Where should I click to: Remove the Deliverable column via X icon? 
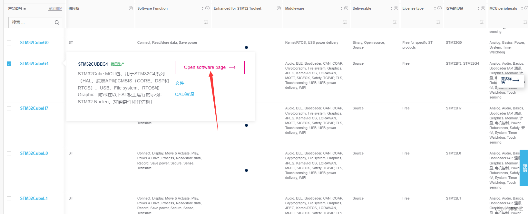(x=396, y=8)
